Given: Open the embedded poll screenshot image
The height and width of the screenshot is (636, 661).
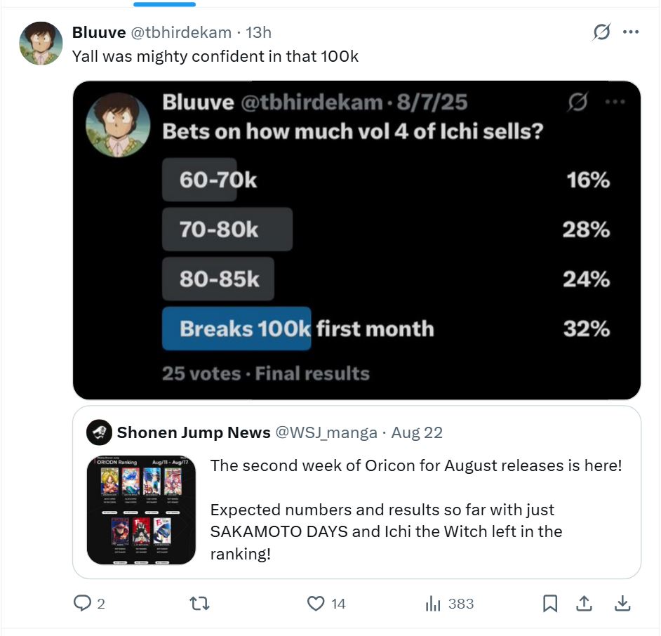Looking at the screenshot, I should pyautogui.click(x=356, y=240).
